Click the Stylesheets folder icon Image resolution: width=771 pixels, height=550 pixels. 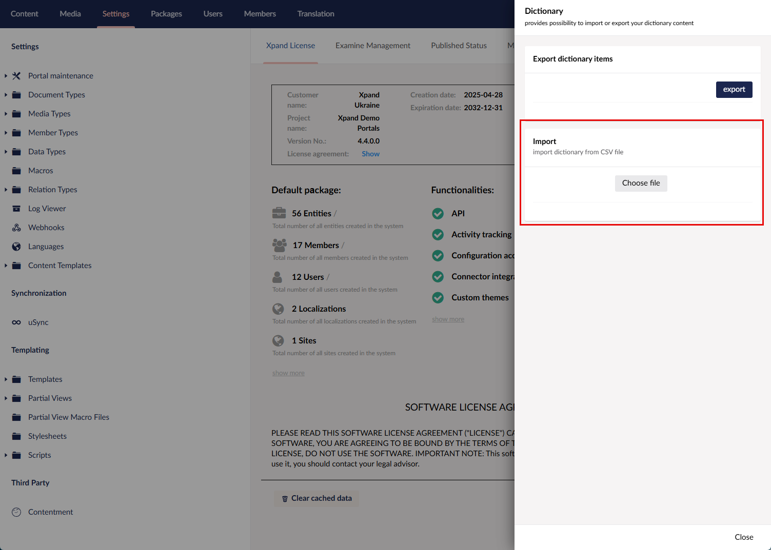[16, 436]
